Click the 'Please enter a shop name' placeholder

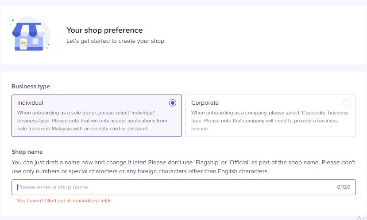click(x=53, y=187)
